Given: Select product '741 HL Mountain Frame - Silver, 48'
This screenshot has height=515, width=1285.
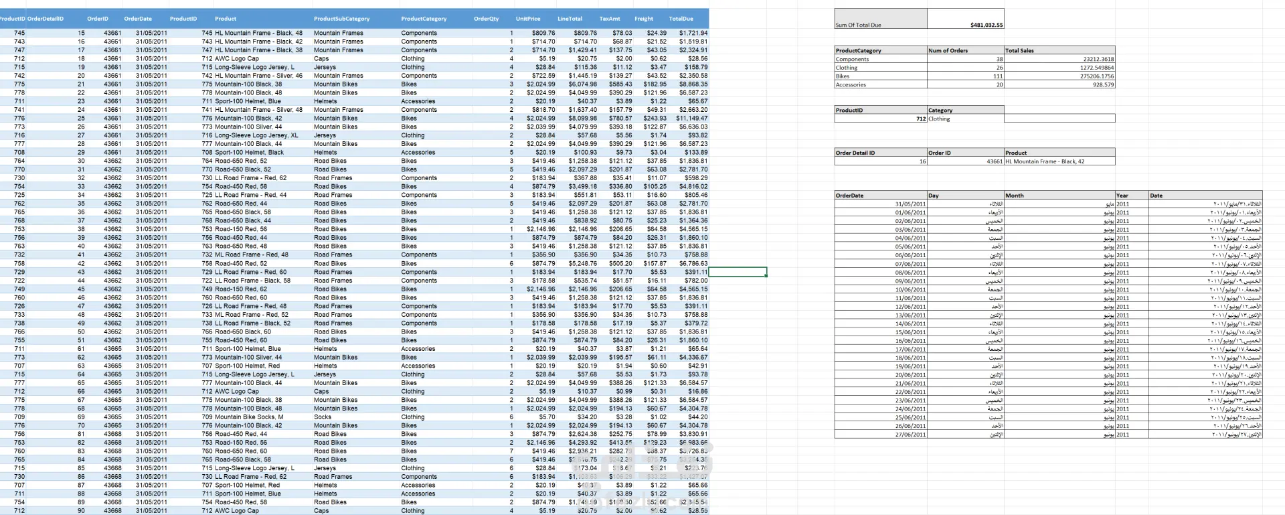Looking at the screenshot, I should pos(252,109).
